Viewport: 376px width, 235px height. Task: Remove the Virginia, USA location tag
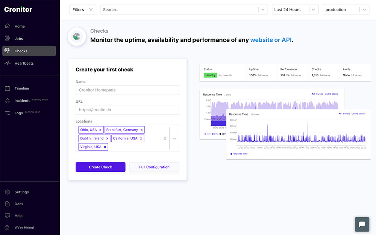click(x=105, y=147)
